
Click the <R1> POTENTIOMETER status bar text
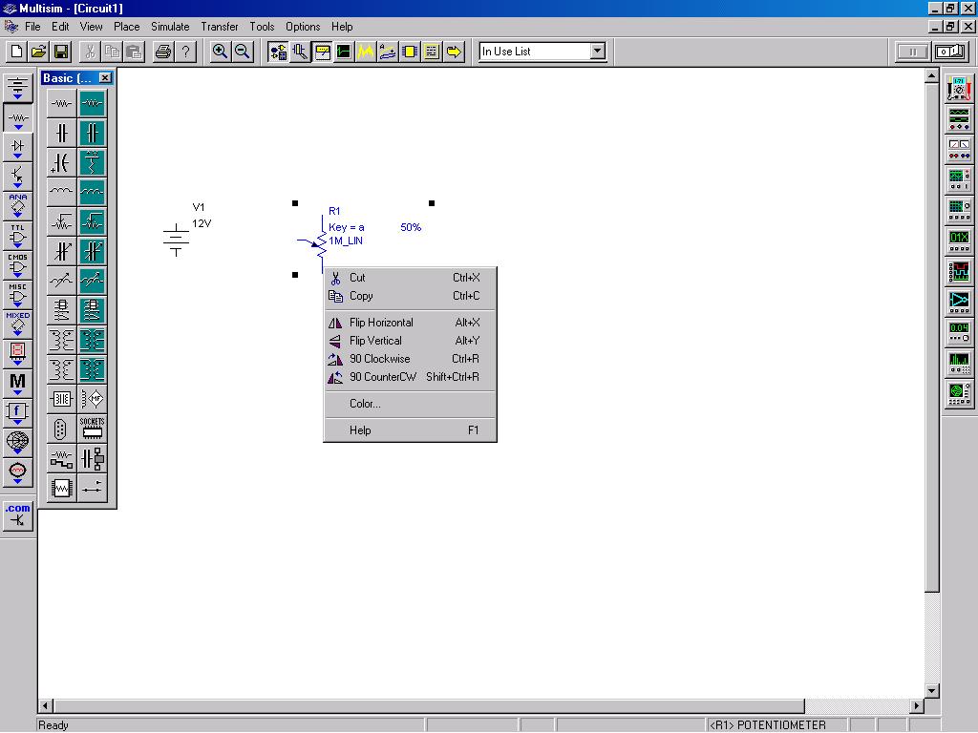pyautogui.click(x=768, y=725)
